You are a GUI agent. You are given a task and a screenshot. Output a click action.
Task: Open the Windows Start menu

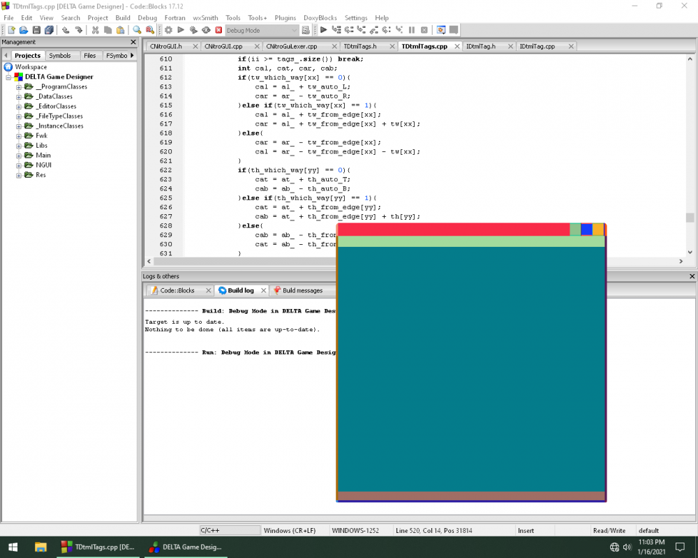13,547
